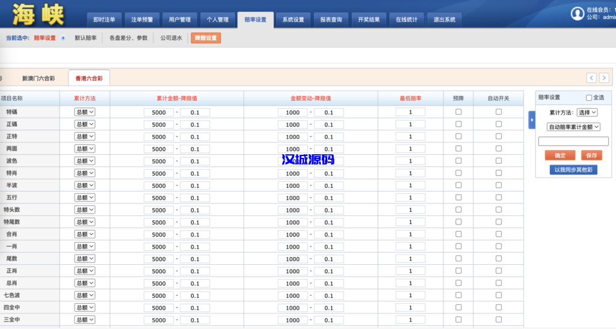The width and height of the screenshot is (616, 329).
Task: Go to 报表查询 in navigation bar
Action: click(331, 20)
